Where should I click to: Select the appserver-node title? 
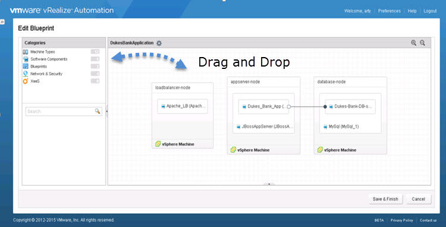coord(245,82)
